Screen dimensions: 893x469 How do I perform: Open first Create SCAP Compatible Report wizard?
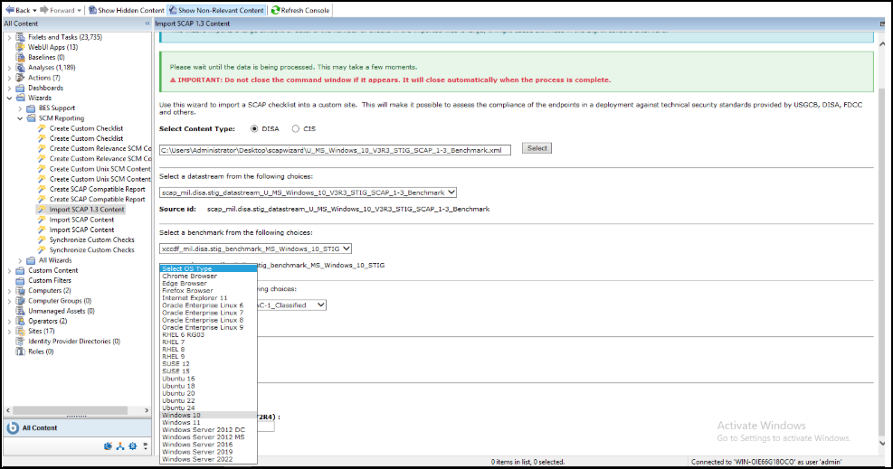(97, 189)
